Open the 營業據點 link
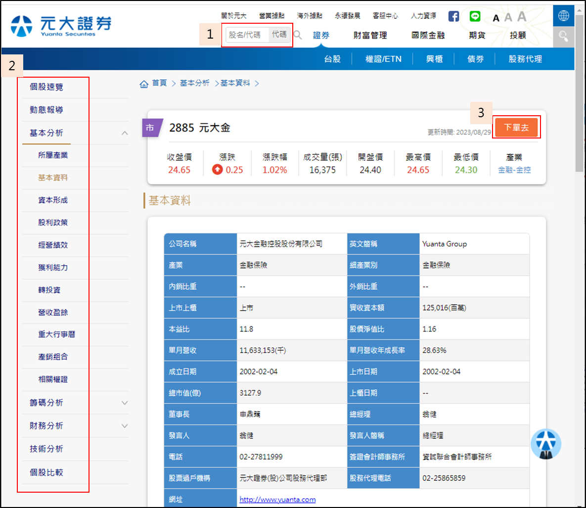Screen dimensions: 586x508 271,16
